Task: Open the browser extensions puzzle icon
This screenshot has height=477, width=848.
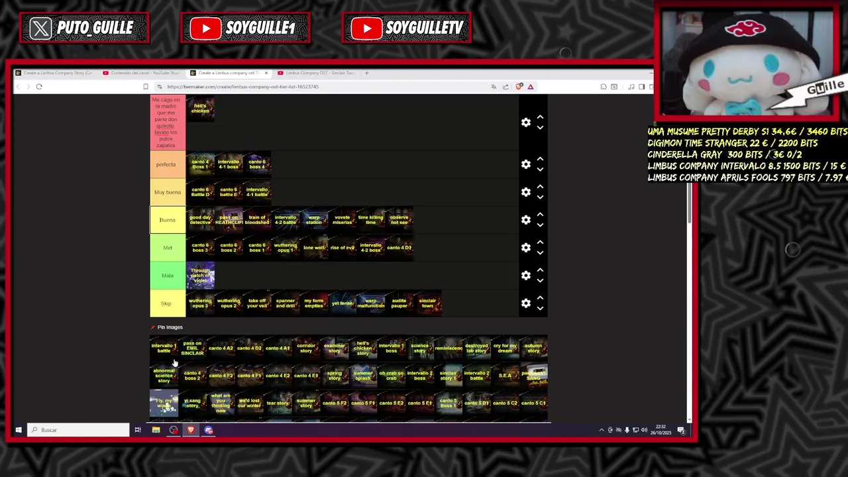Action: (604, 87)
